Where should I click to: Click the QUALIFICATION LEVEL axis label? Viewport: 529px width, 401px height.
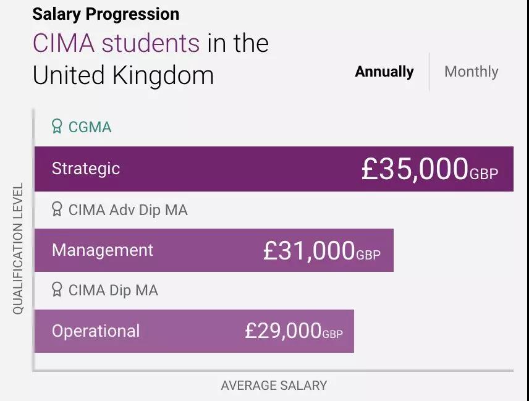click(18, 248)
